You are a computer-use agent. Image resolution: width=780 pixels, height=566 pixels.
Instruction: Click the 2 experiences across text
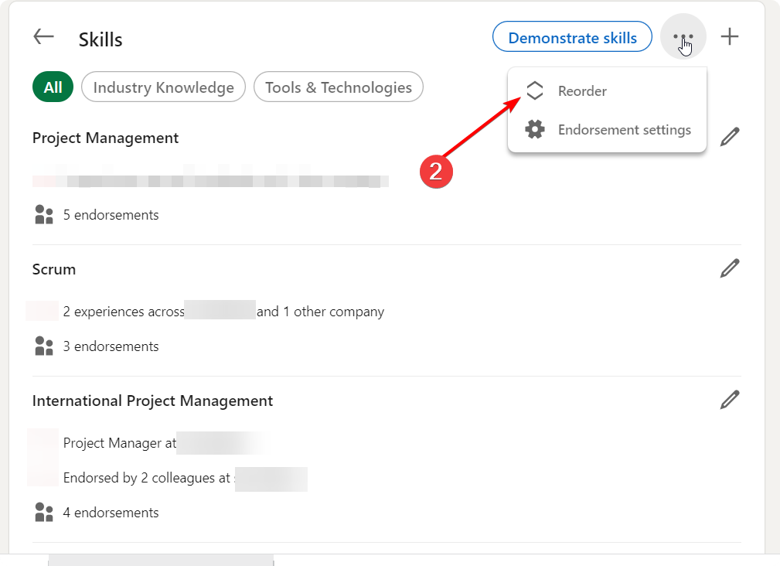click(124, 312)
